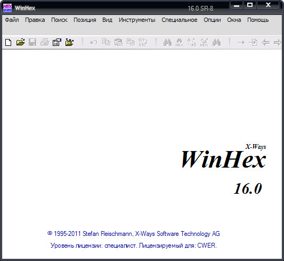Open the Вид menu
Screen dimensions: 284x261
coord(107,20)
